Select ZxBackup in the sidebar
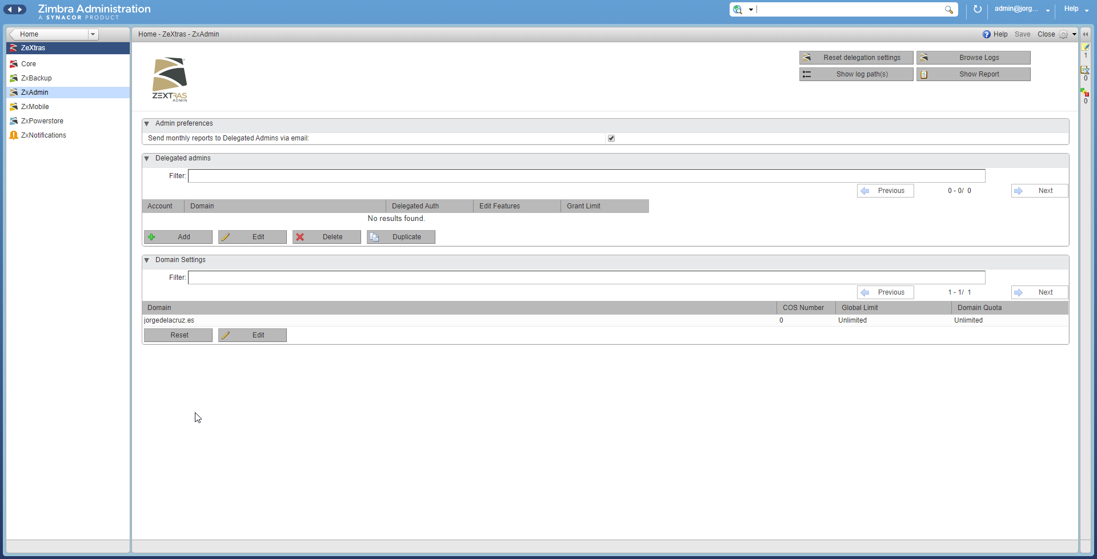1097x559 pixels. pyautogui.click(x=68, y=78)
